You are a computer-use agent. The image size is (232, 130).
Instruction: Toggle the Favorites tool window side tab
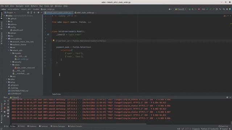1,119
